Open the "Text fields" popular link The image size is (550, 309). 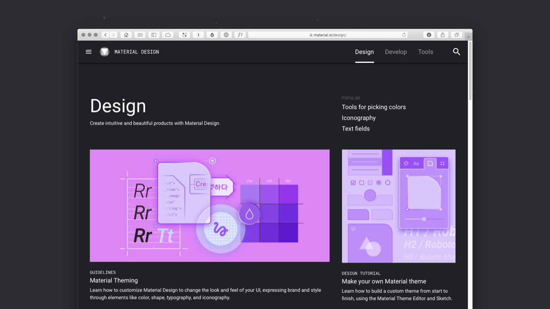[x=356, y=128]
